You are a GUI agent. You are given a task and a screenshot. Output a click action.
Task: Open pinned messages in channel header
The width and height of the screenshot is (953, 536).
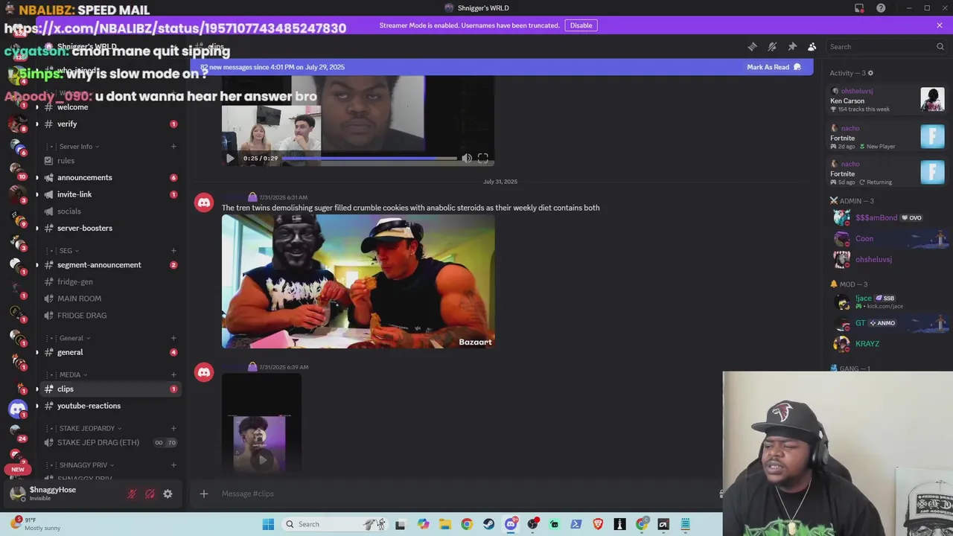pyautogui.click(x=792, y=47)
